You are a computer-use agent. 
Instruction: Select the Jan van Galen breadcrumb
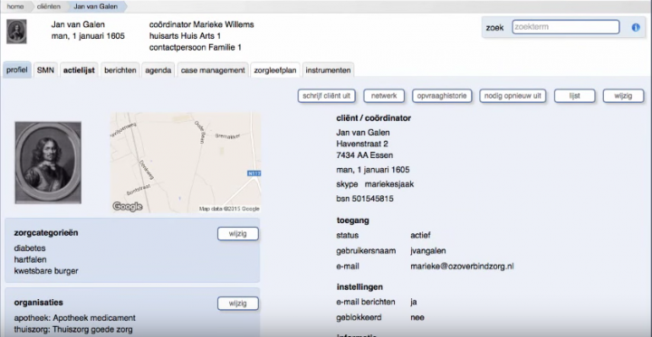pos(96,6)
